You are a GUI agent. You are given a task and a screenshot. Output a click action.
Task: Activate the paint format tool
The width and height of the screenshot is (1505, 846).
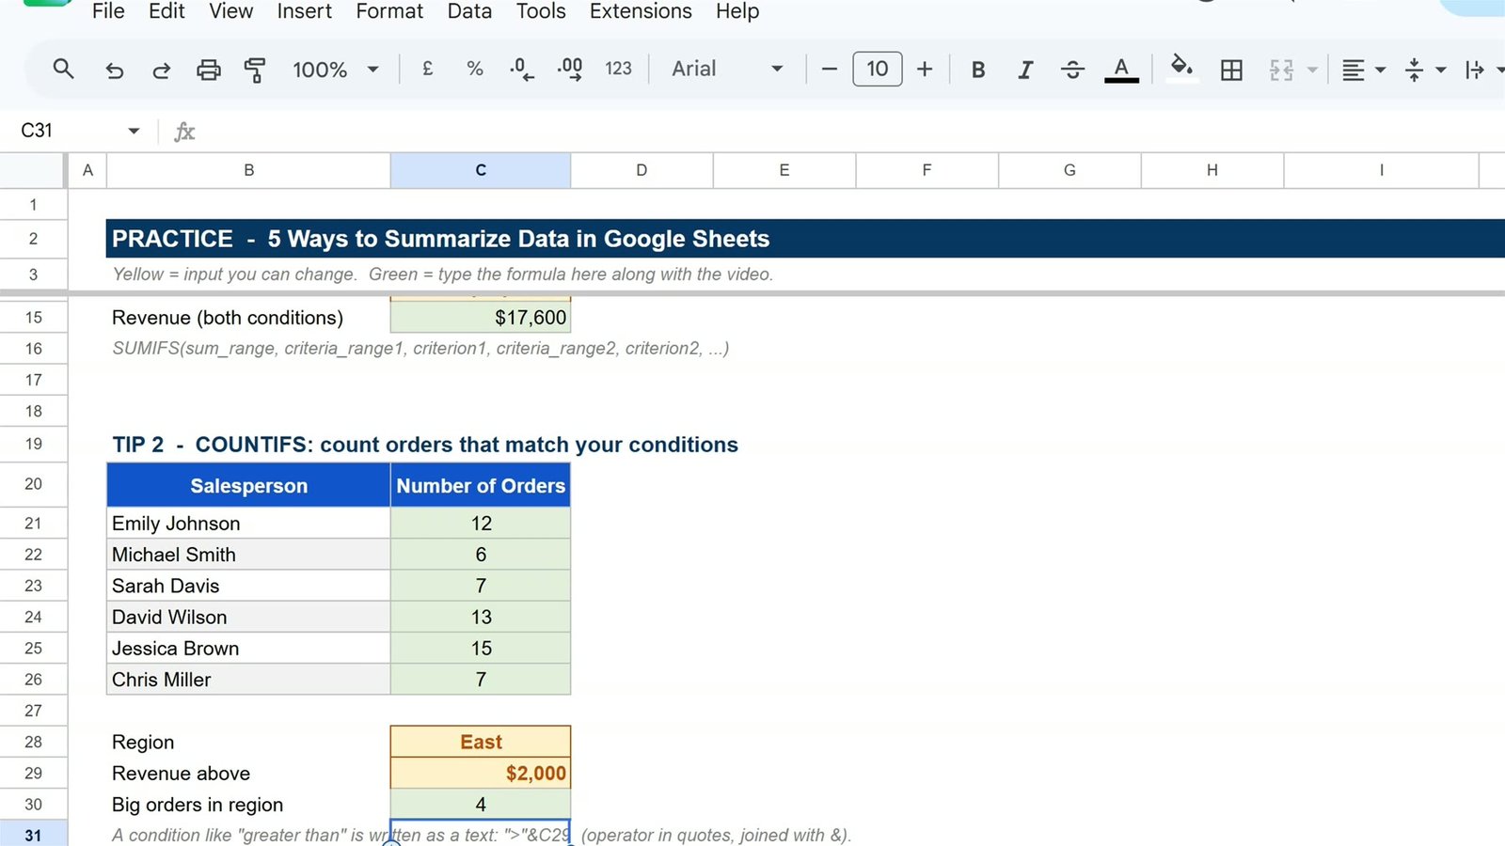[255, 70]
